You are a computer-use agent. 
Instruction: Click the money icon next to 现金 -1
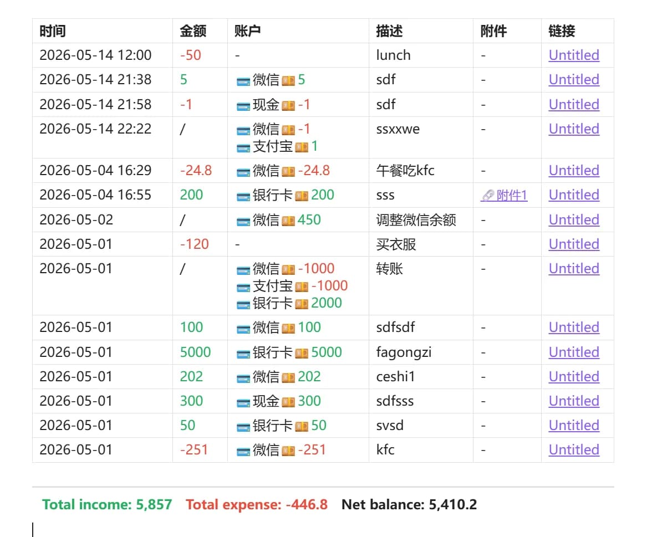[288, 105]
